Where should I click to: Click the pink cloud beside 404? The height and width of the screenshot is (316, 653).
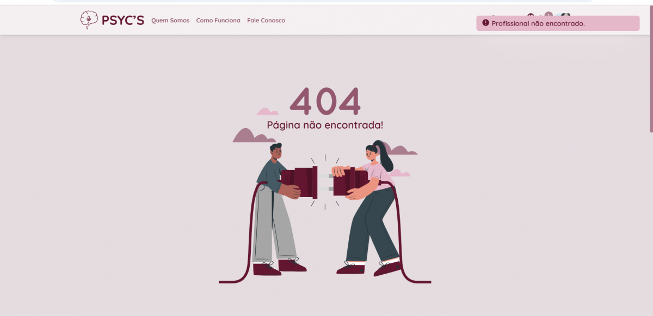pyautogui.click(x=267, y=112)
